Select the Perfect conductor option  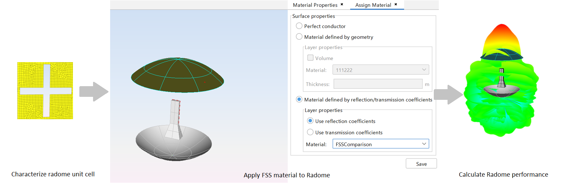(299, 26)
